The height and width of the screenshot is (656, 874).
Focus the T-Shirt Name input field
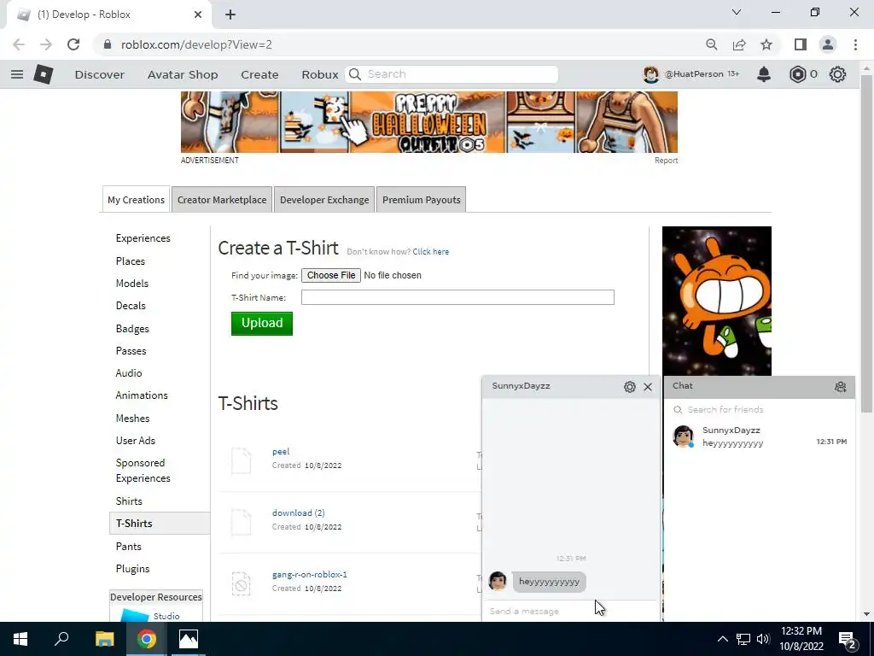point(457,297)
